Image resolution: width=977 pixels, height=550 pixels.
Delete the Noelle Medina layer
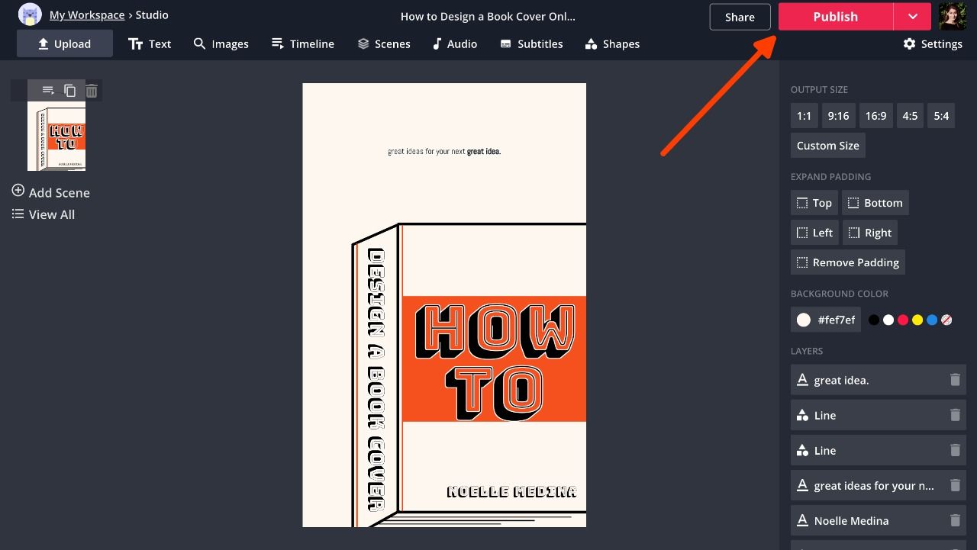[x=955, y=520]
